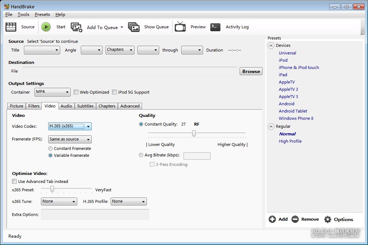Viewport: 368px width, 245px height.
Task: Switch to the Audio tab
Action: pyautogui.click(x=66, y=106)
